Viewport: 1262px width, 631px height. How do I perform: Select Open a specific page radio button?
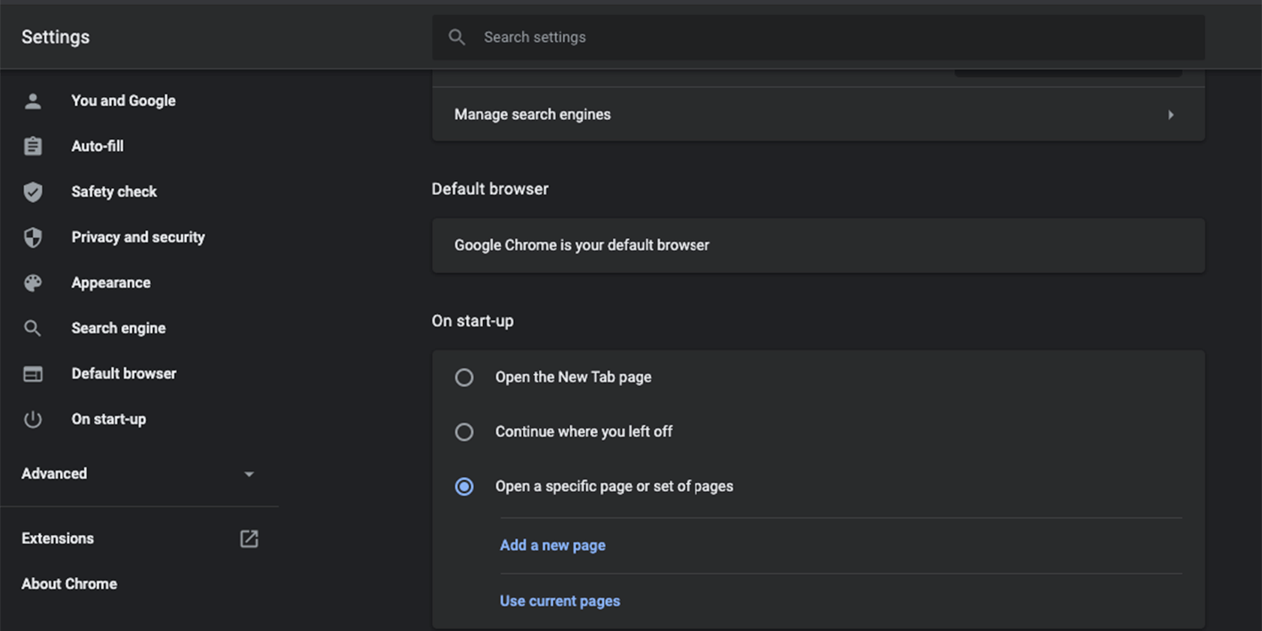pyautogui.click(x=464, y=487)
